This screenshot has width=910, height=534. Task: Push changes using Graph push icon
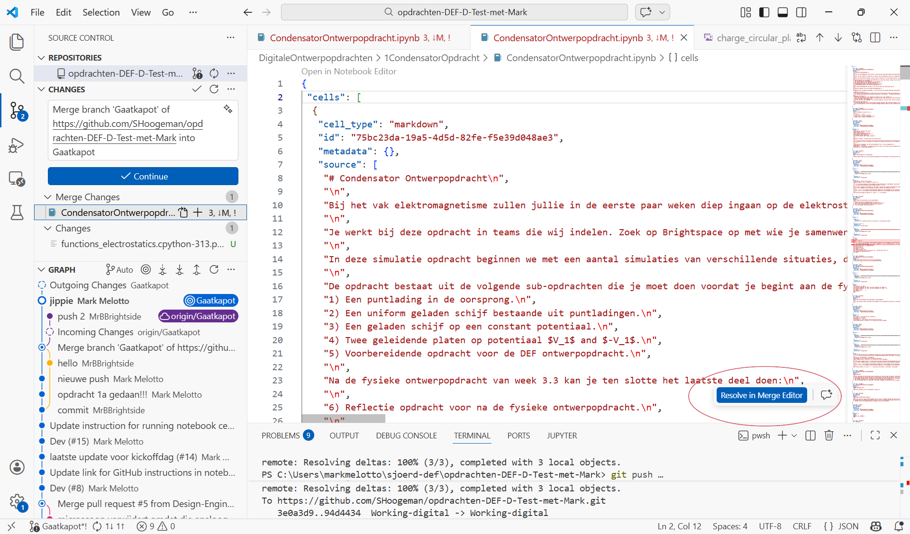coord(197,269)
